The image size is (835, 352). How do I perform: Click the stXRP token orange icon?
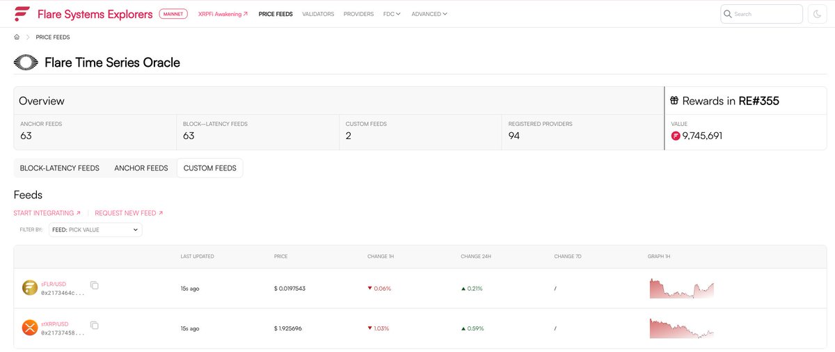point(30,328)
